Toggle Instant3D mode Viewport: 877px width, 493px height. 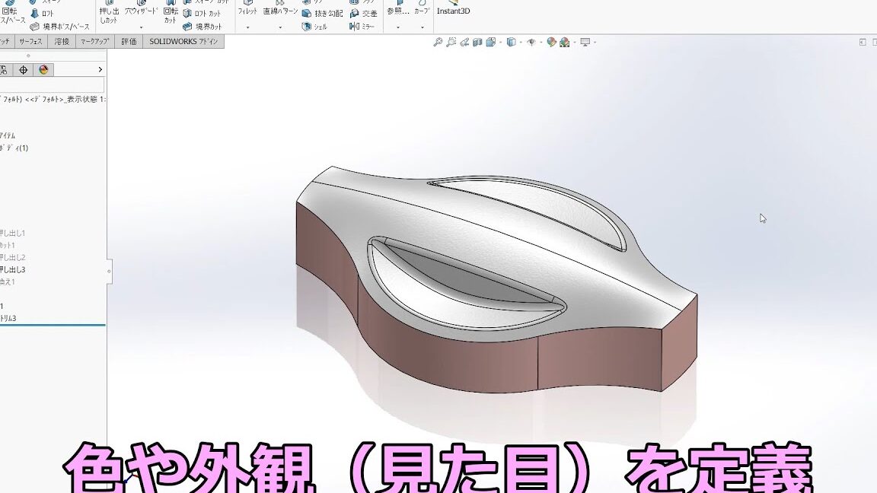453,9
